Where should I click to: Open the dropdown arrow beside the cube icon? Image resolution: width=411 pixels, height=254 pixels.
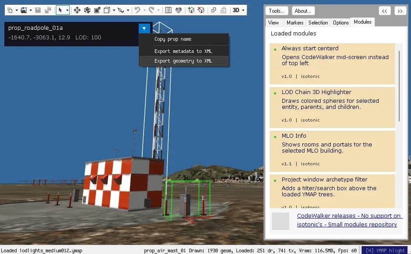[114, 10]
